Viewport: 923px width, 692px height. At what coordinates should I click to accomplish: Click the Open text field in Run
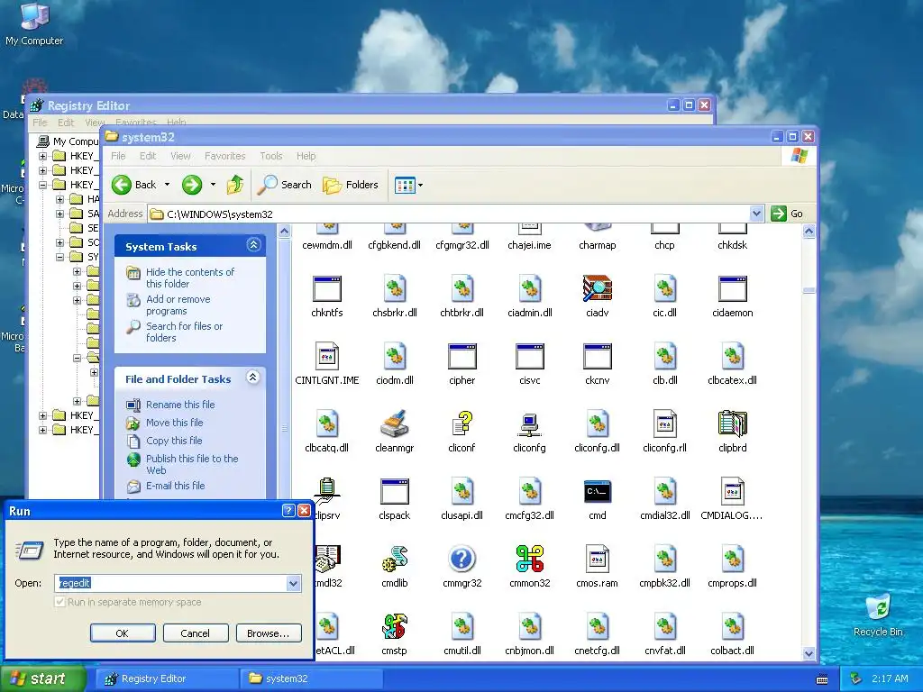(x=170, y=583)
